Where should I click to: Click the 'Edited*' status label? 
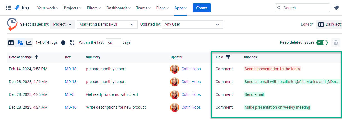pyautogui.click(x=307, y=24)
